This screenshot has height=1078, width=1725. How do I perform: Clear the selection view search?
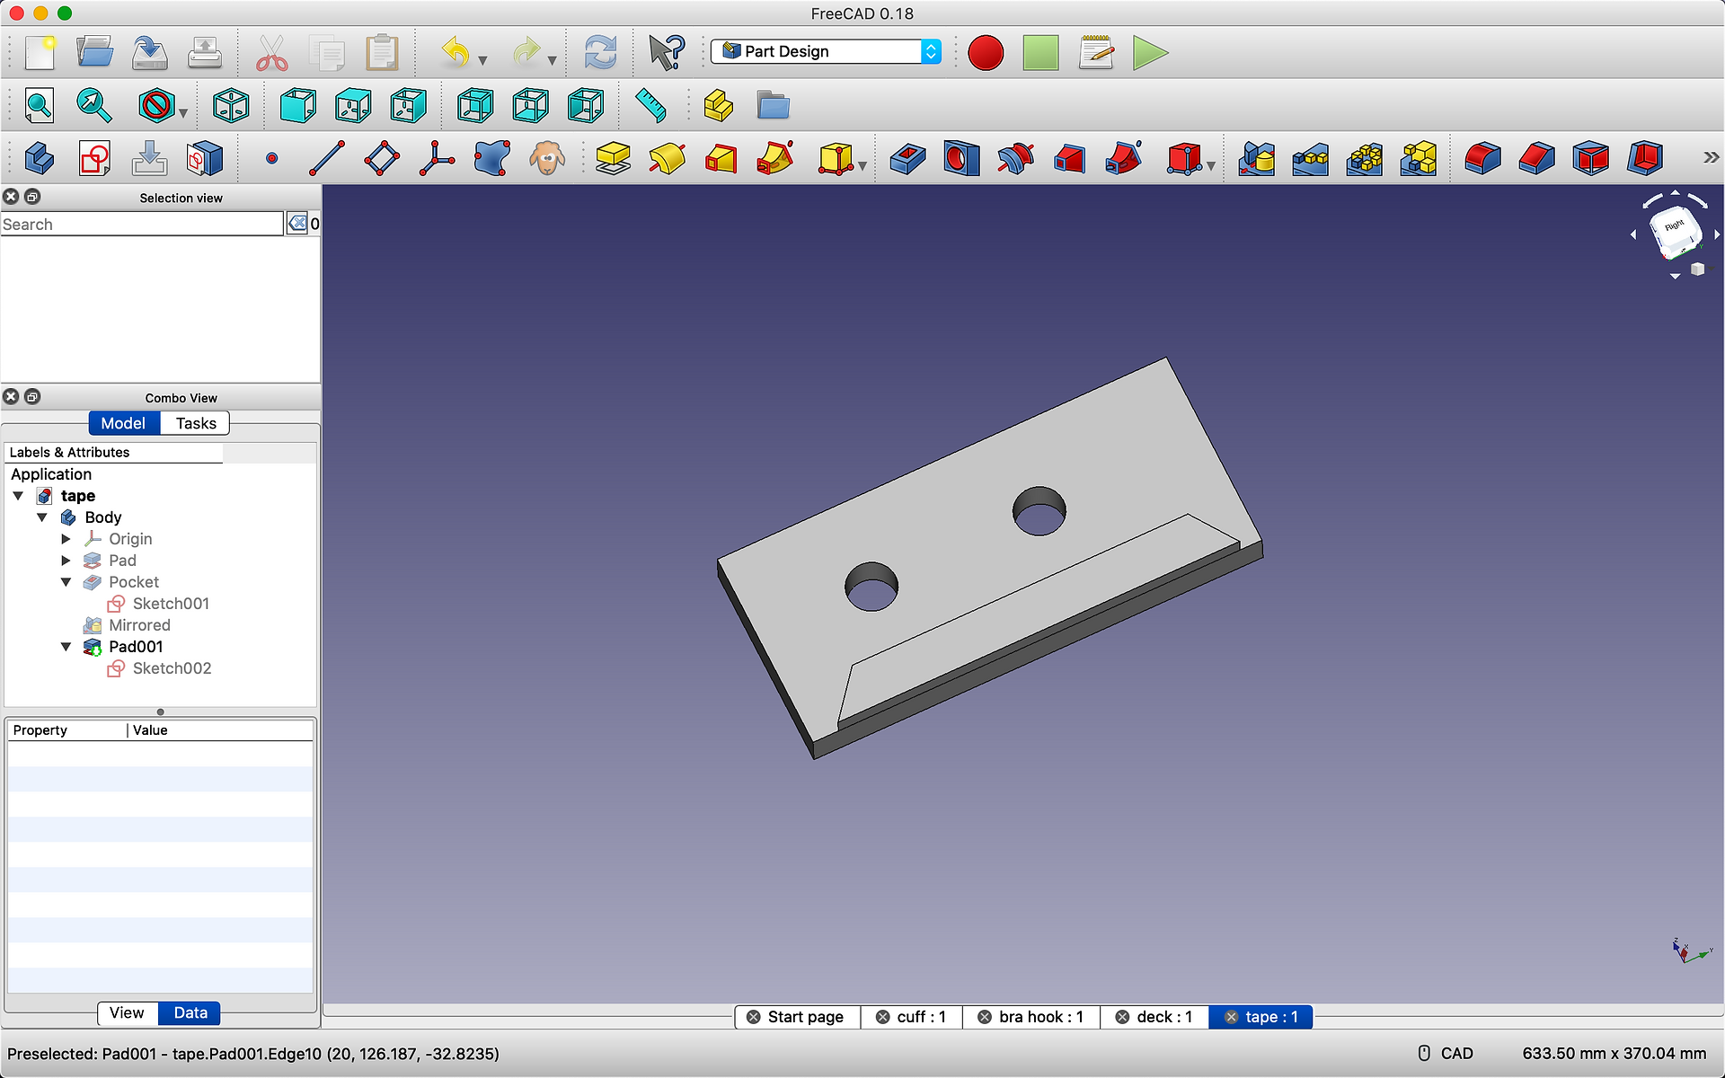click(297, 224)
